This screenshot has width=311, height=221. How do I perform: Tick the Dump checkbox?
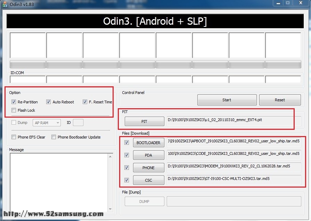click(14, 123)
